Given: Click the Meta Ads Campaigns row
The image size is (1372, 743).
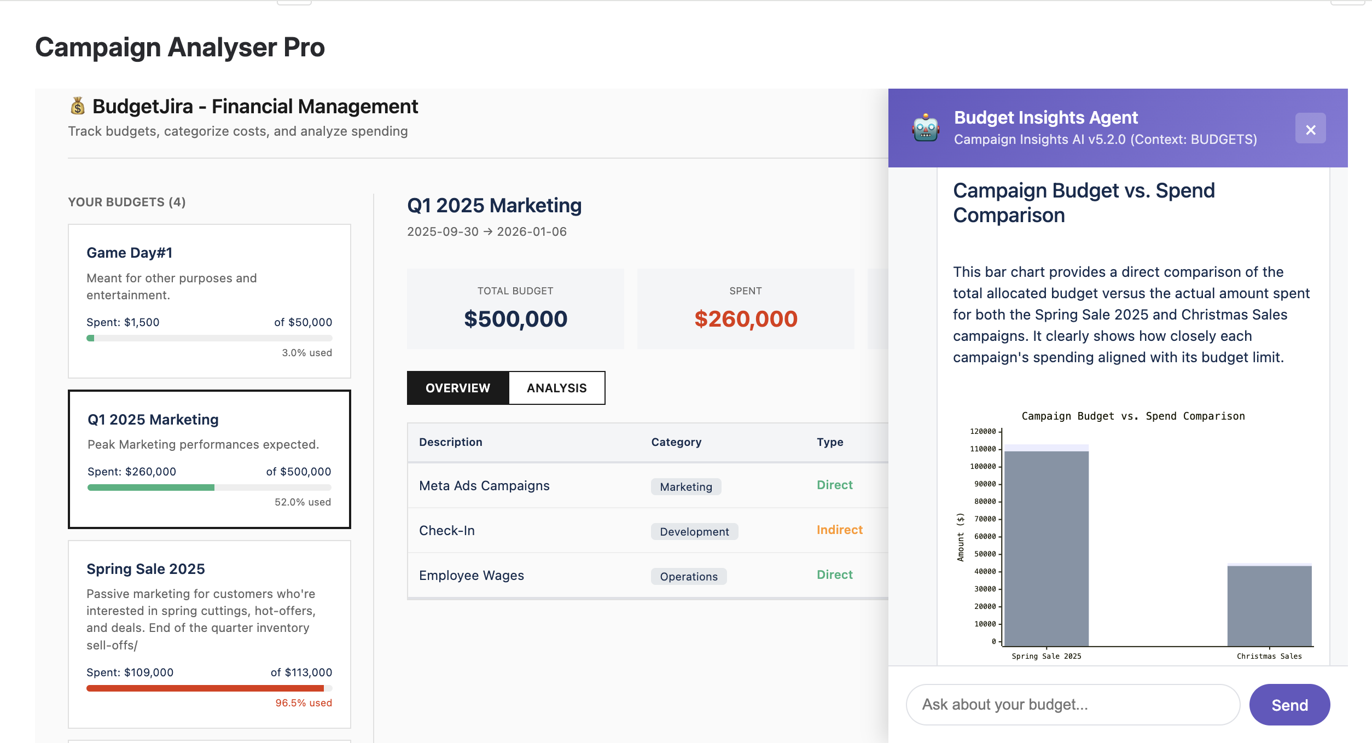Looking at the screenshot, I should (484, 486).
